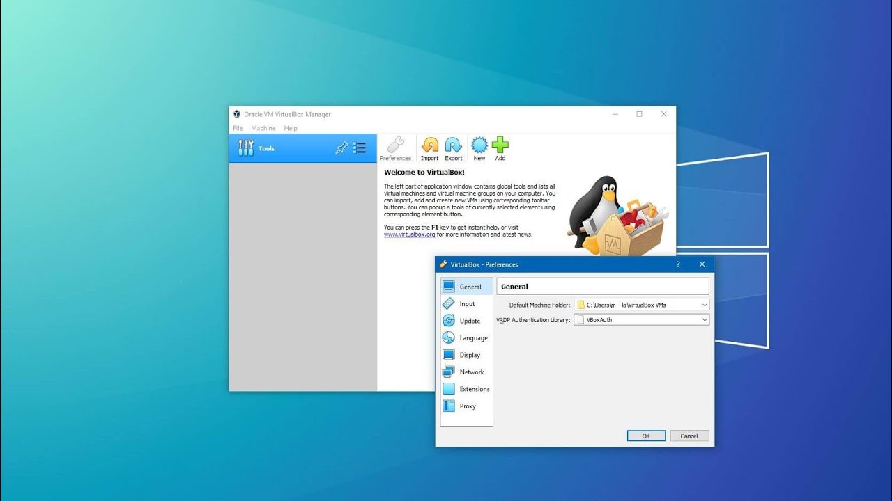Close the VirtualBox Preferences dialog
Image resolution: width=892 pixels, height=501 pixels.
[x=702, y=264]
